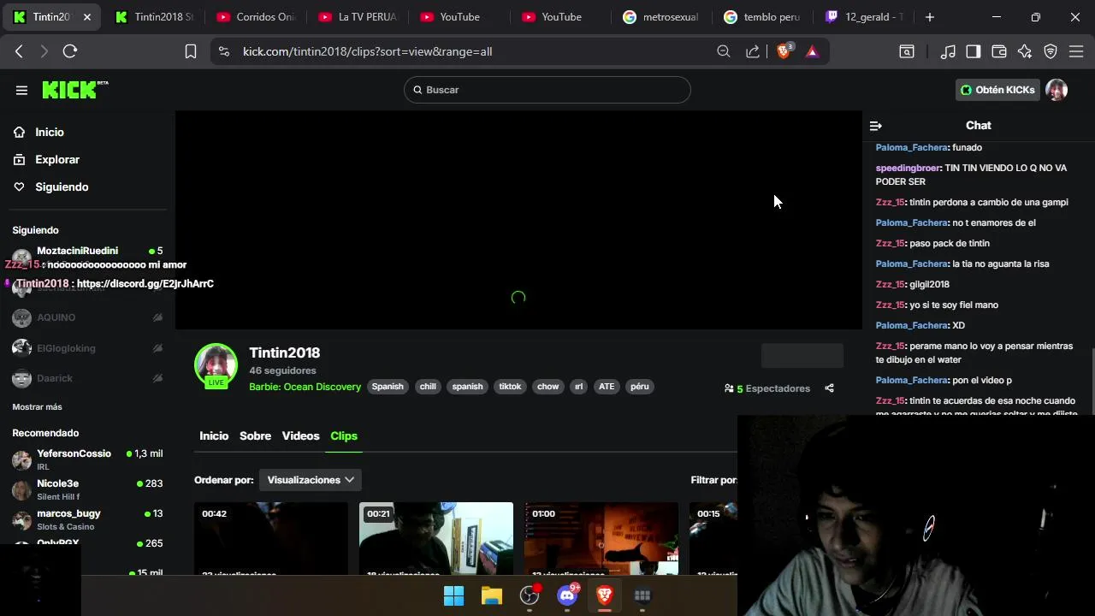Bookmark this page icon
1095x616 pixels.
(x=191, y=51)
